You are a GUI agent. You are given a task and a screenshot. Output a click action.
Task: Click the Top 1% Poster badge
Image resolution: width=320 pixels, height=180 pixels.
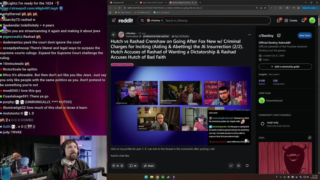(180, 36)
